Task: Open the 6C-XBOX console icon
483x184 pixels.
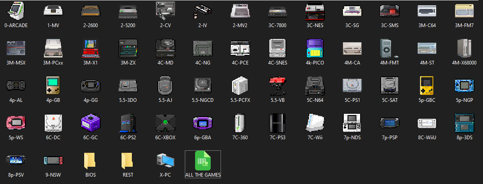Action: pyautogui.click(x=166, y=123)
